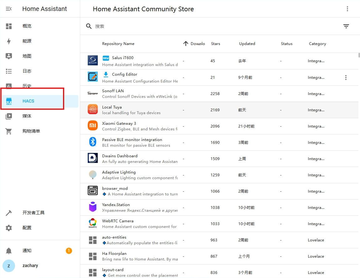Open the Xiaomi Gateway 3 repository
The height and width of the screenshot is (278, 360).
(119, 123)
